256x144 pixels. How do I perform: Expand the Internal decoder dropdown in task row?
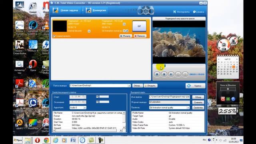pos(89,31)
